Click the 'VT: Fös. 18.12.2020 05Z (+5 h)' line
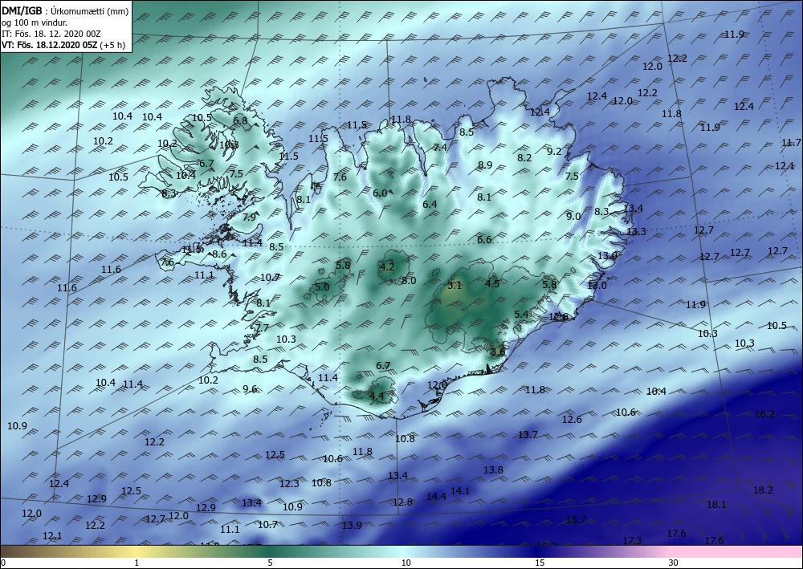 (63, 44)
